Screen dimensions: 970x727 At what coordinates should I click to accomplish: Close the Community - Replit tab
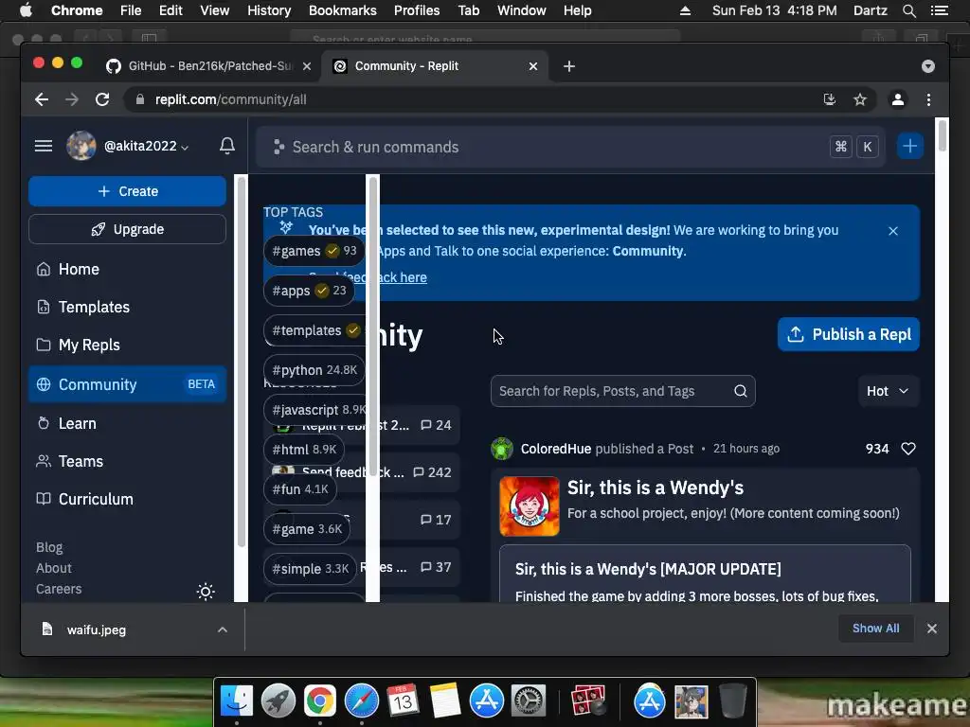533,66
